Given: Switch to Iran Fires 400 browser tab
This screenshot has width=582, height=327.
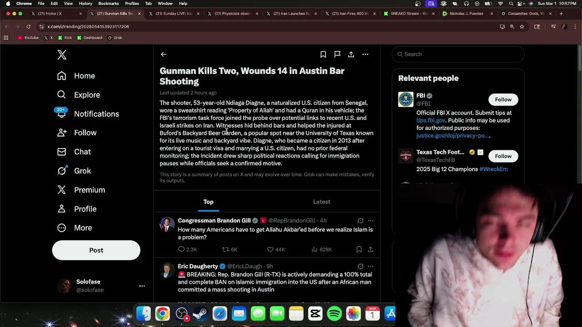Looking at the screenshot, I should [x=349, y=14].
